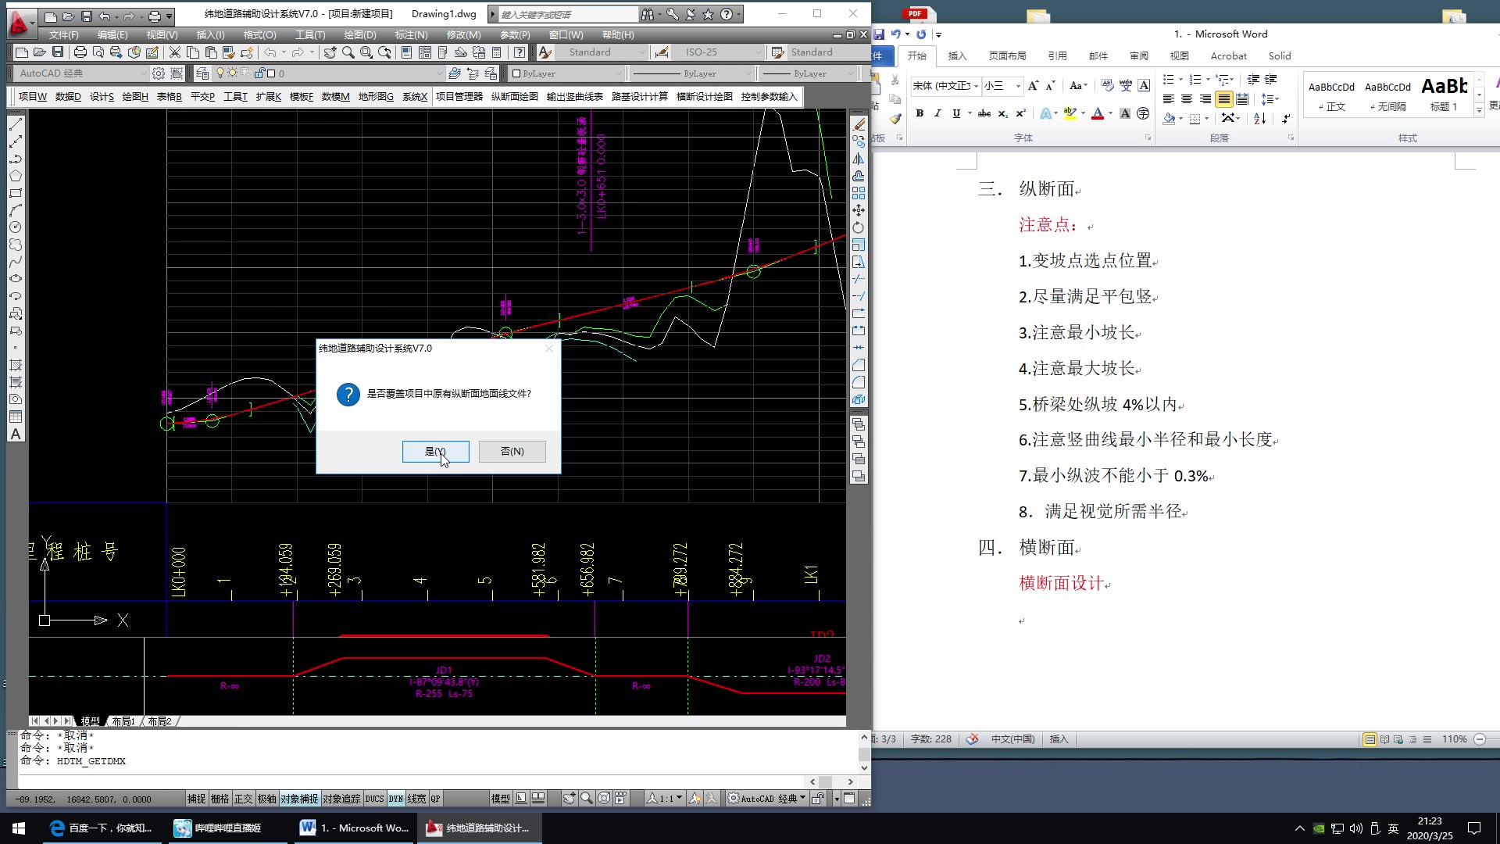Toggle DUCS in the status bar
The image size is (1500, 844).
coord(374,799)
